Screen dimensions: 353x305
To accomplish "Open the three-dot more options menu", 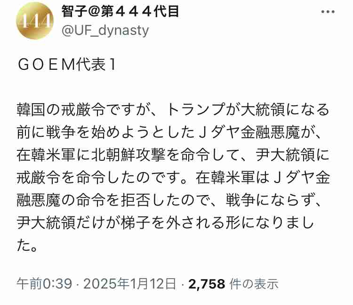I will (x=328, y=12).
